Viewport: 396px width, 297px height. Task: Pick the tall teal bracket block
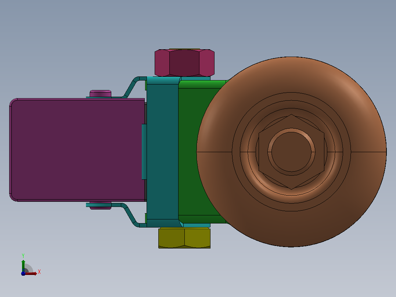click(162, 152)
